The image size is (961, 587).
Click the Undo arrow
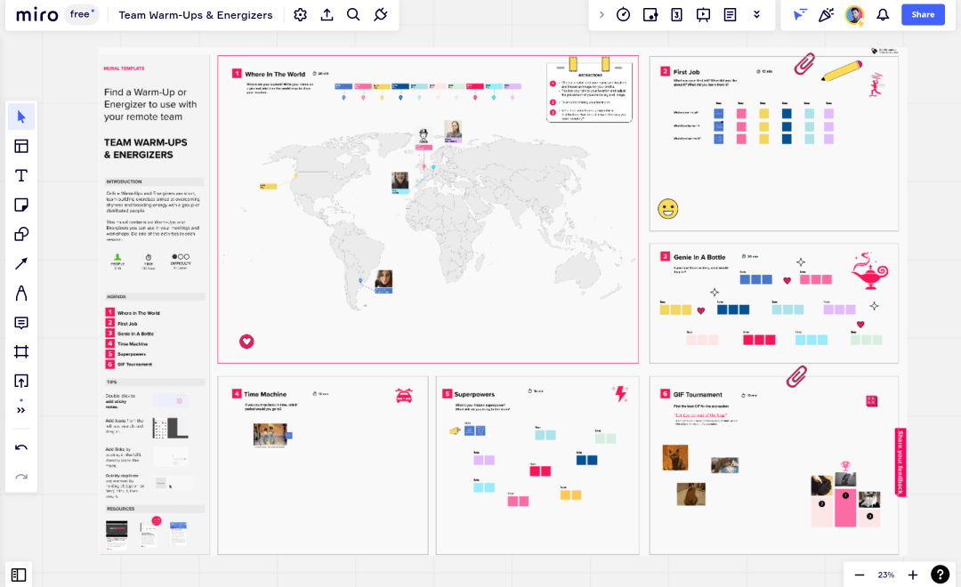click(21, 447)
